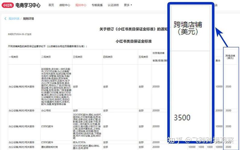The width and height of the screenshot is (240, 150).
Task: Click the 关于修订《小红书类目保证金标准》的通知 heading
Action: point(133,29)
